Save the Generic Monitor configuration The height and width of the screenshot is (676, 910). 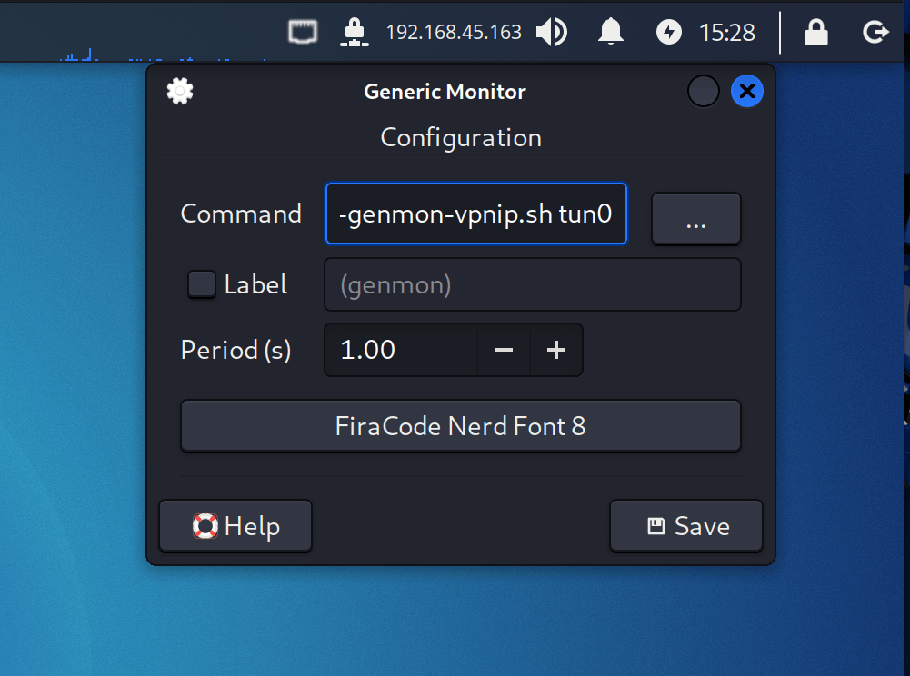pyautogui.click(x=686, y=526)
